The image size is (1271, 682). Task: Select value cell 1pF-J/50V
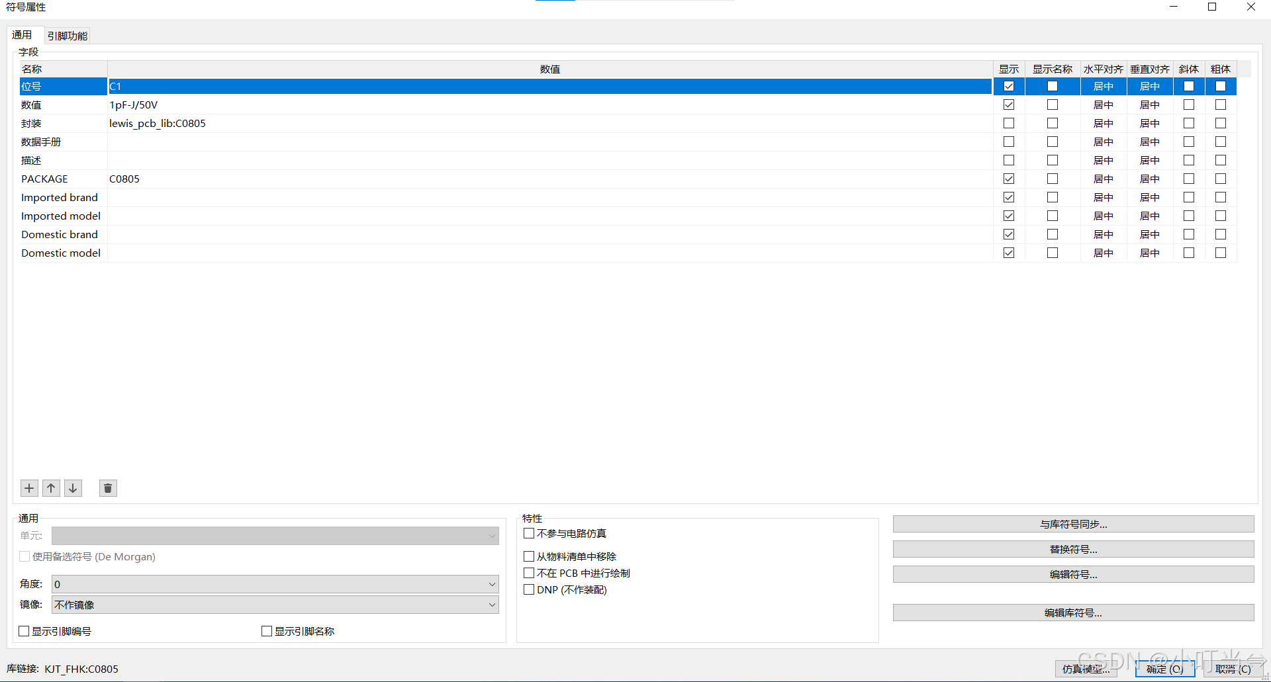coord(549,105)
